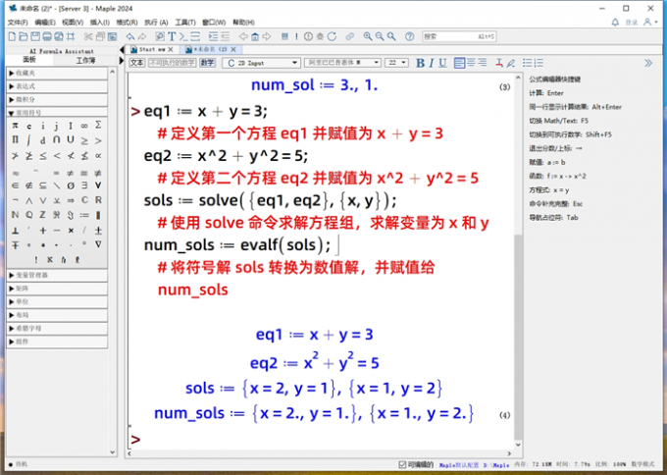Click the new document icon
667x475 pixels.
click(x=13, y=36)
